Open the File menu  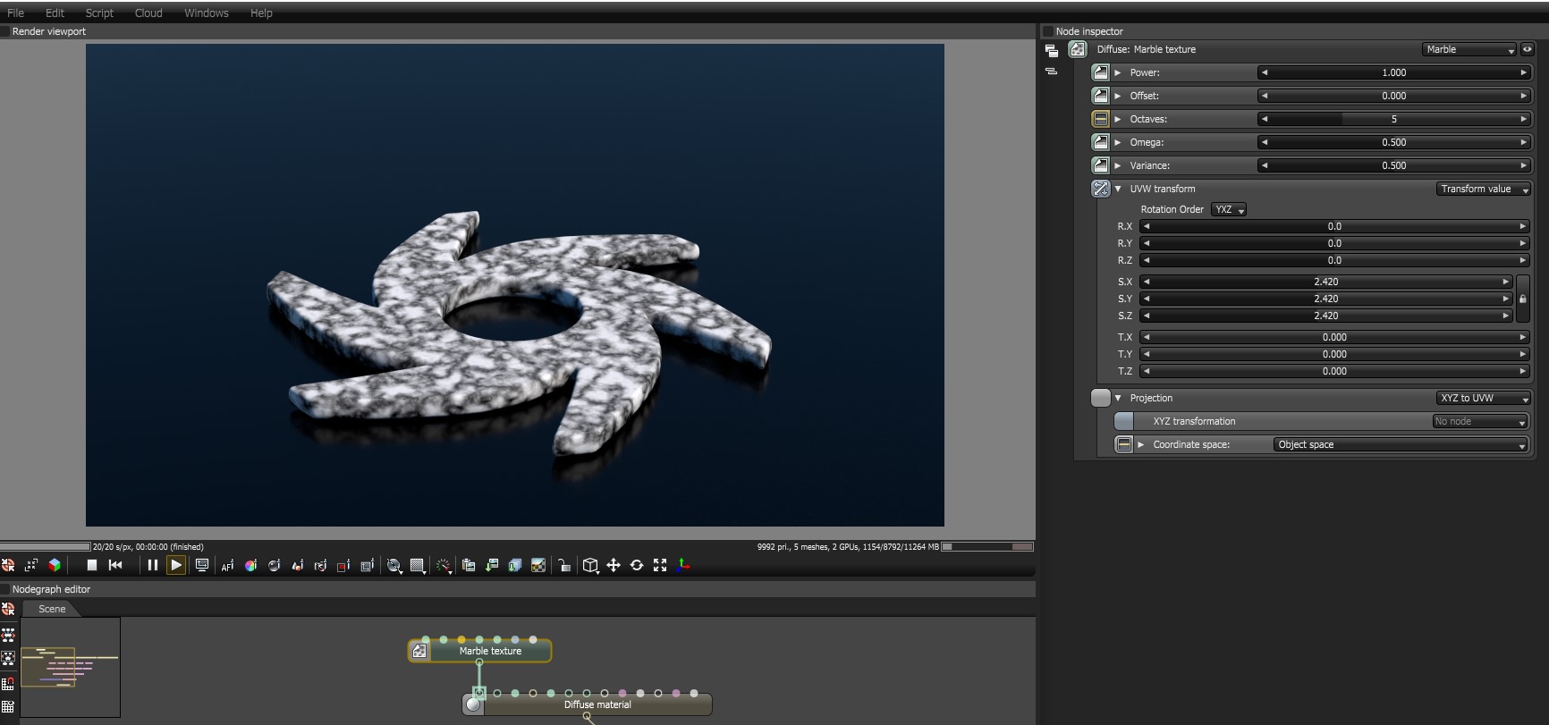point(15,13)
